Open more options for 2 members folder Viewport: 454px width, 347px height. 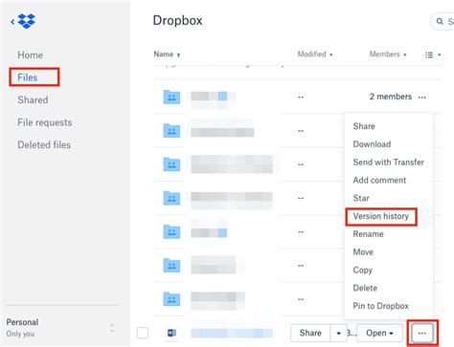(x=422, y=97)
